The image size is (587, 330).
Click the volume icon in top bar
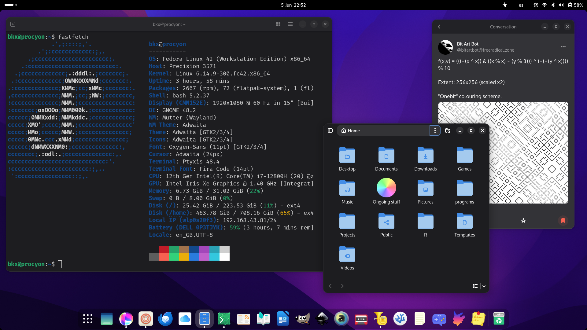click(x=561, y=5)
